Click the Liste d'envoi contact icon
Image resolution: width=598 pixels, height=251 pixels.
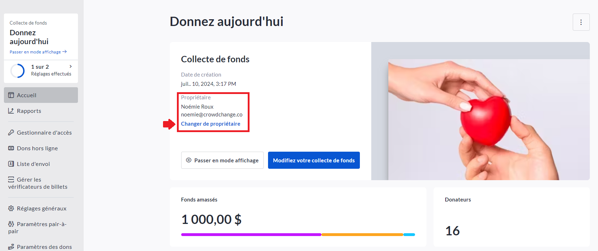(11, 164)
